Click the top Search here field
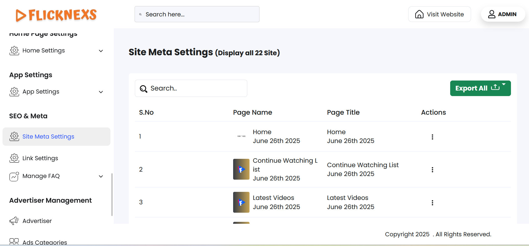 point(197,14)
